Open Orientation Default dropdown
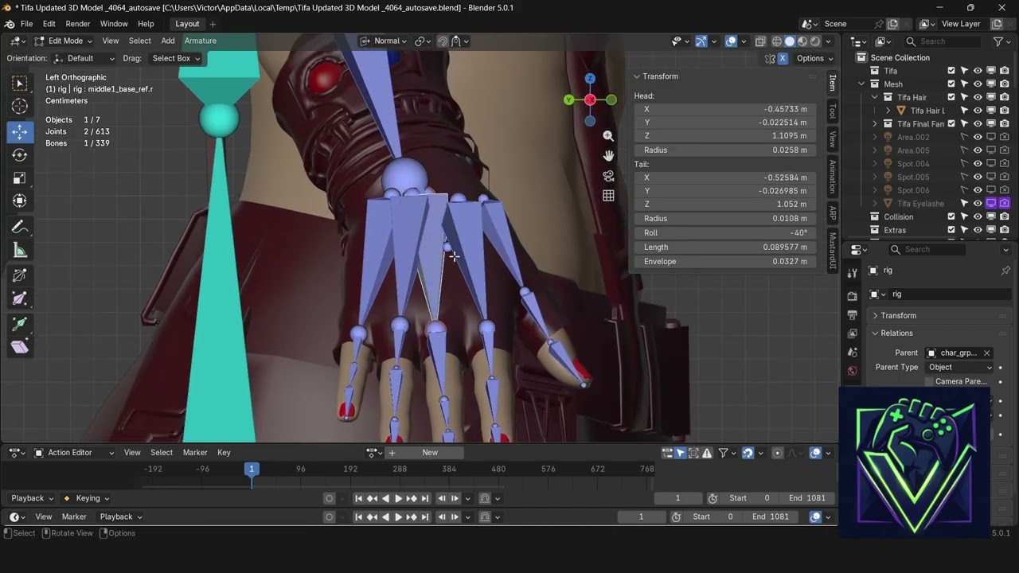Viewport: 1019px width, 573px height. (84, 58)
